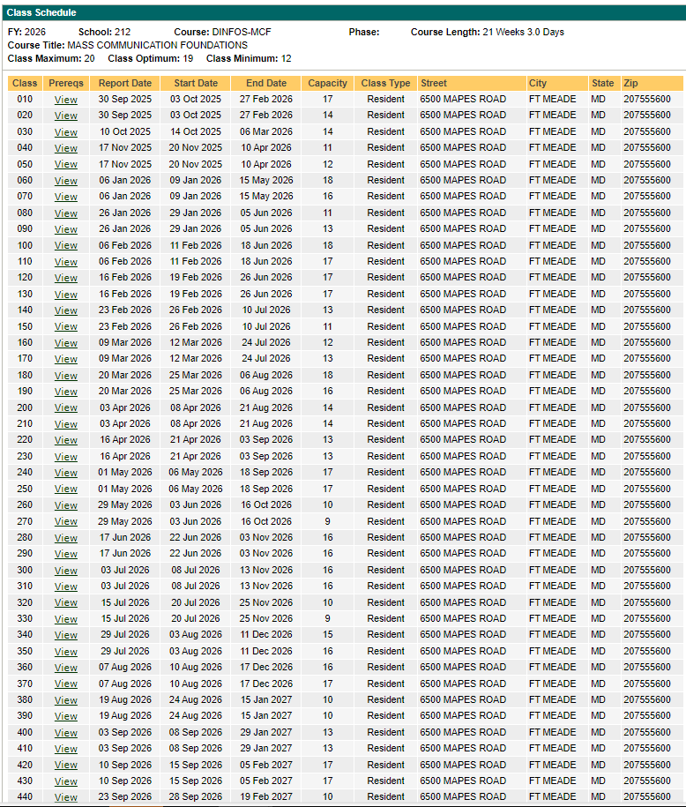This screenshot has height=807, width=686.
Task: Open the View prereqs link for class 020
Action: pyautogui.click(x=66, y=116)
